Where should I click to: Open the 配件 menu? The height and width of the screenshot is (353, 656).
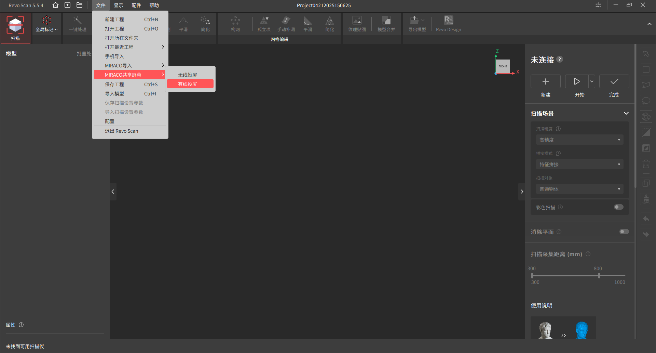point(136,5)
